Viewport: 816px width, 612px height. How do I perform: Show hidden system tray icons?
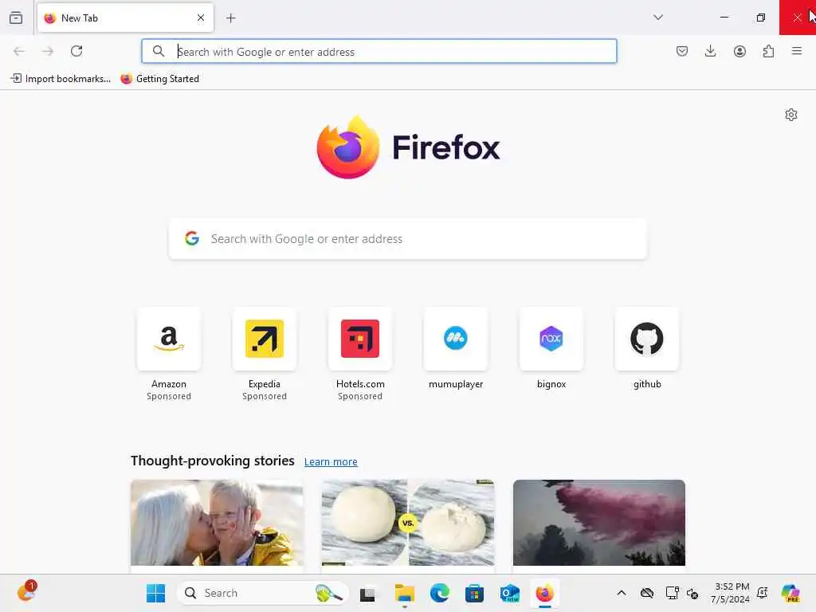[622, 593]
